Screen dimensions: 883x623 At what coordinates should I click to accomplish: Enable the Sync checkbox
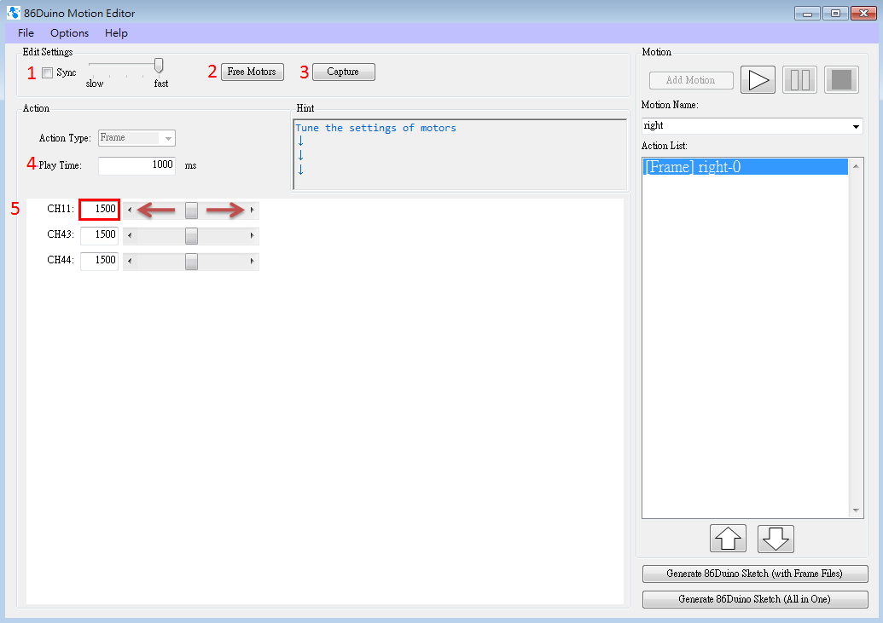[48, 72]
